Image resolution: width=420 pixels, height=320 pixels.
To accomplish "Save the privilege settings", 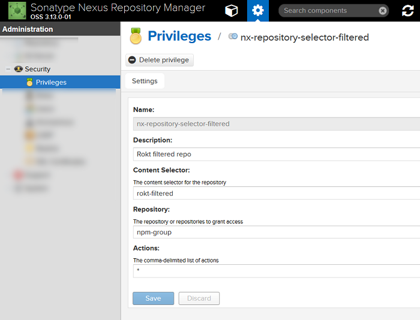I will (153, 298).
